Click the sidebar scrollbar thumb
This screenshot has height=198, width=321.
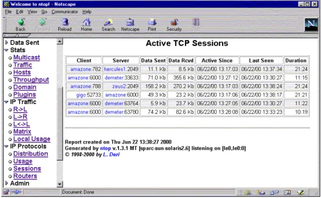(x=59, y=124)
